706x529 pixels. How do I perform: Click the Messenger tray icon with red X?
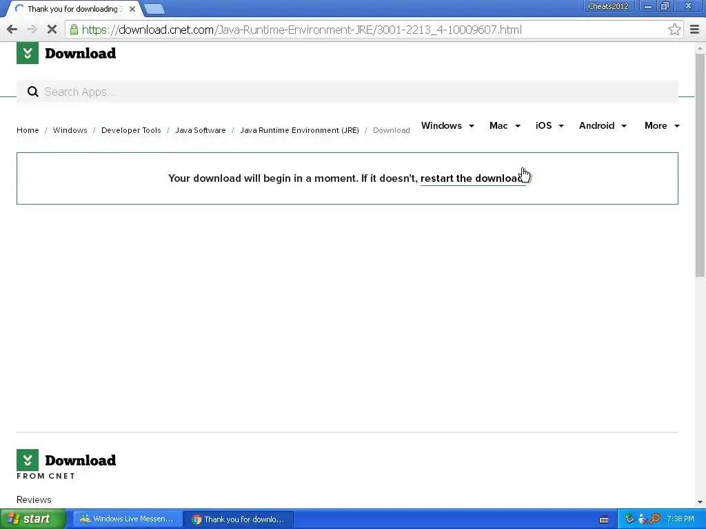643,519
